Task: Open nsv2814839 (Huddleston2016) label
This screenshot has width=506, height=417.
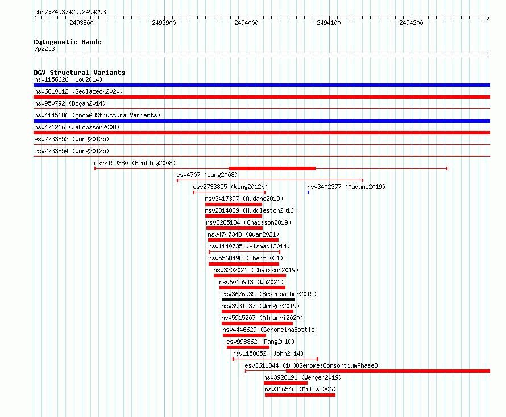Action: (x=251, y=210)
